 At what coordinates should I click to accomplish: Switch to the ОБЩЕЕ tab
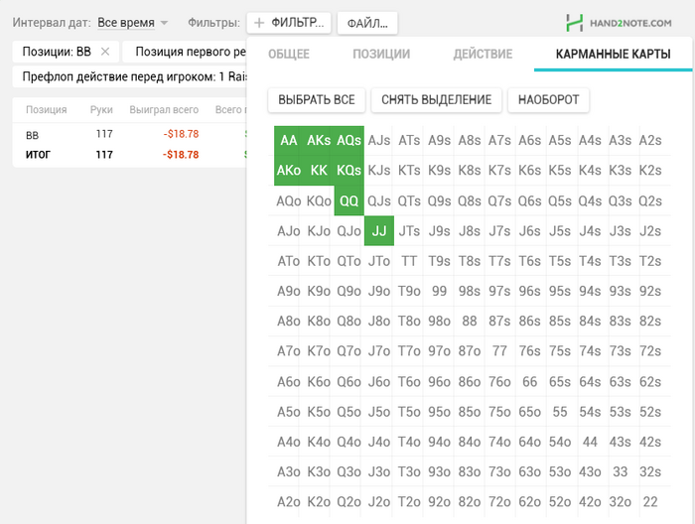click(289, 54)
